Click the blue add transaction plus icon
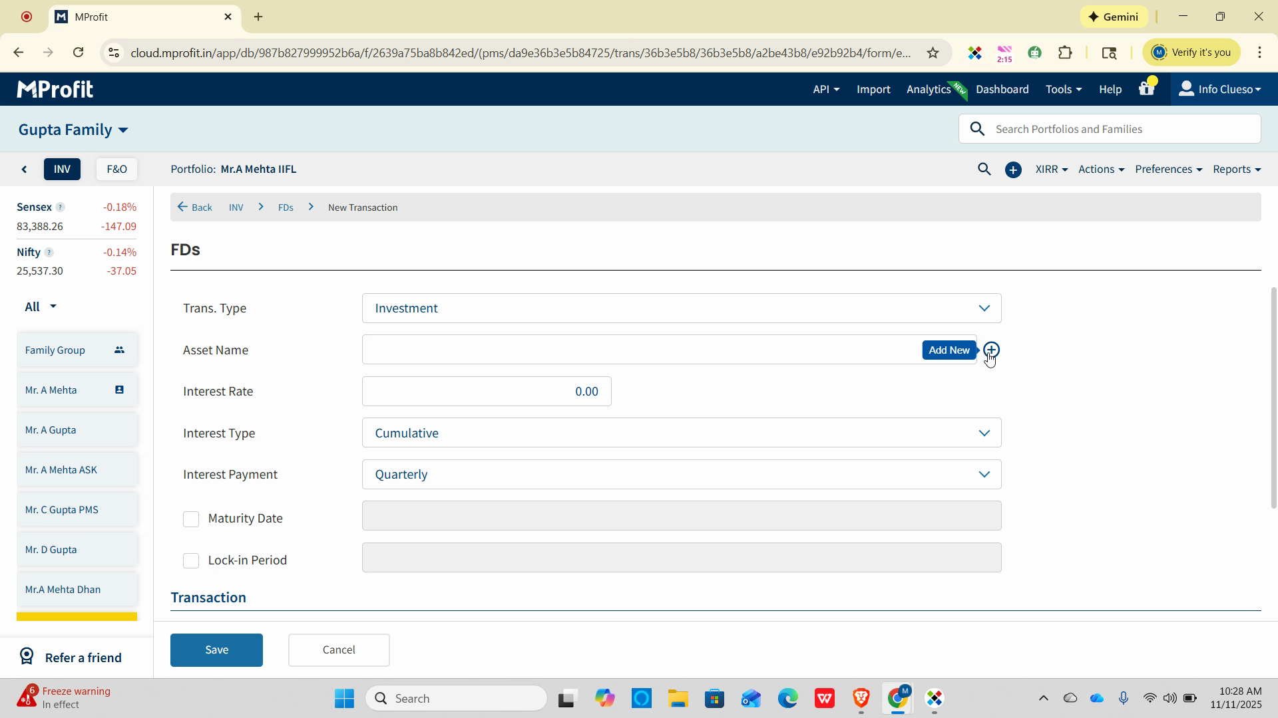 pyautogui.click(x=1013, y=170)
